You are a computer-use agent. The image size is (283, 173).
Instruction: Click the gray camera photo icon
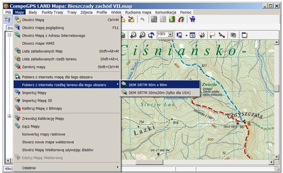[x=233, y=35]
